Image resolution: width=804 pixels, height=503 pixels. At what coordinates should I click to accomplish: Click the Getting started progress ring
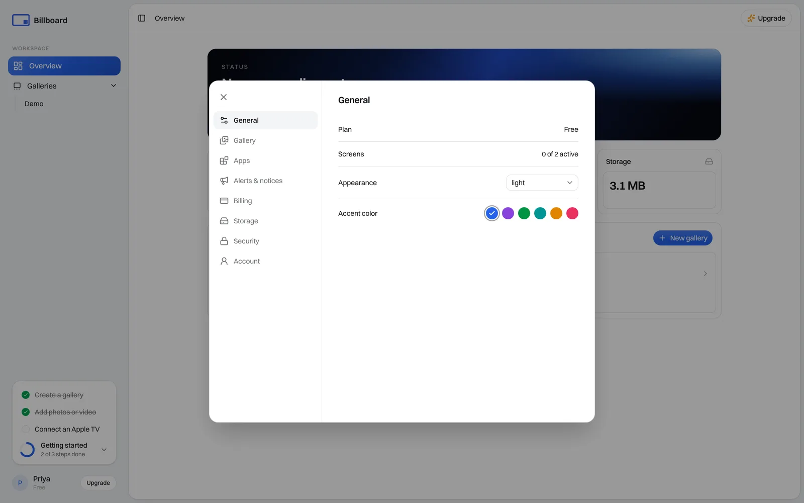coord(27,450)
